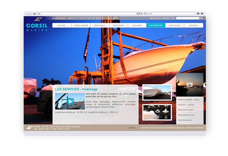
Task: Click the reload icon in address bar
Action: (x=142, y=13)
